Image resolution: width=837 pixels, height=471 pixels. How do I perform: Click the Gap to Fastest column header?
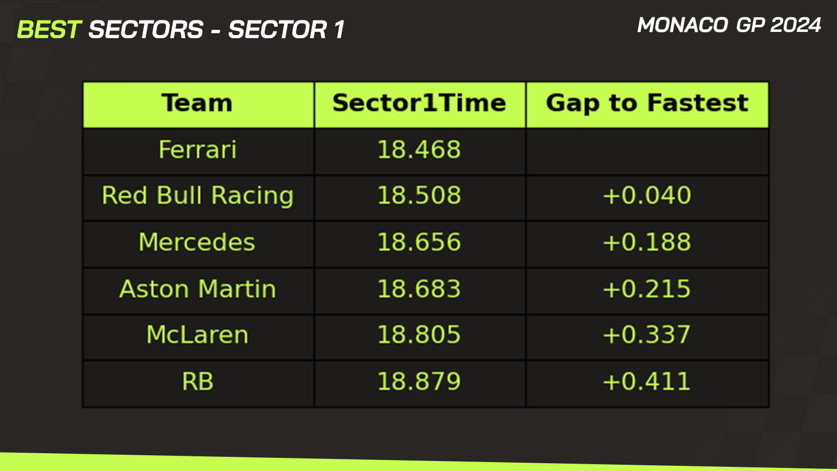647,103
